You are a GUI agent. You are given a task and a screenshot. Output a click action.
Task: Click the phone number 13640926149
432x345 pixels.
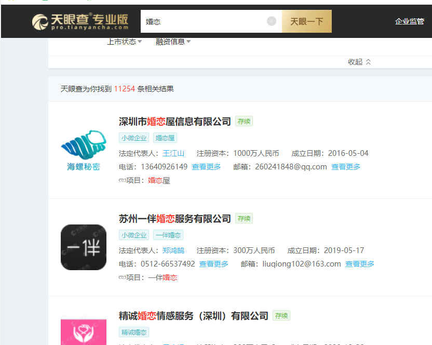pyautogui.click(x=164, y=167)
